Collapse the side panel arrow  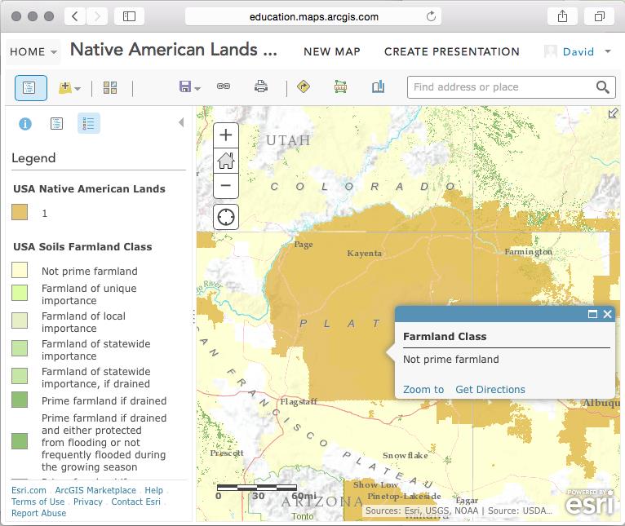pyautogui.click(x=181, y=122)
